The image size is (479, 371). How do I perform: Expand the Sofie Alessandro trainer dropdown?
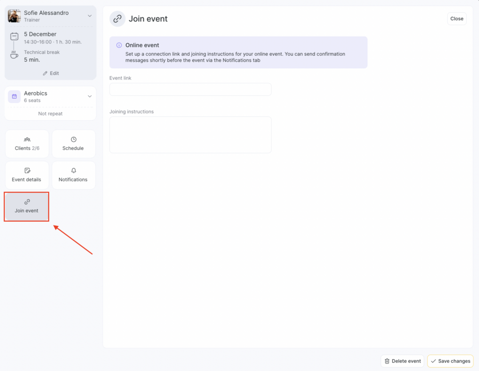click(90, 16)
